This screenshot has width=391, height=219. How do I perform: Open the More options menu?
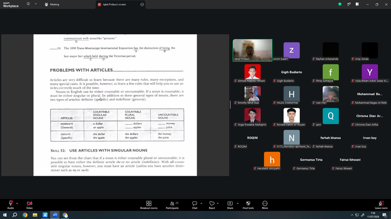tap(265, 204)
